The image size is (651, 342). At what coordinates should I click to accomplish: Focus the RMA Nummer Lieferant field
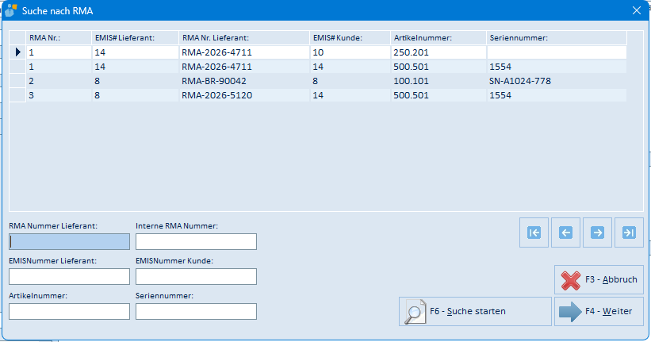[x=69, y=241]
